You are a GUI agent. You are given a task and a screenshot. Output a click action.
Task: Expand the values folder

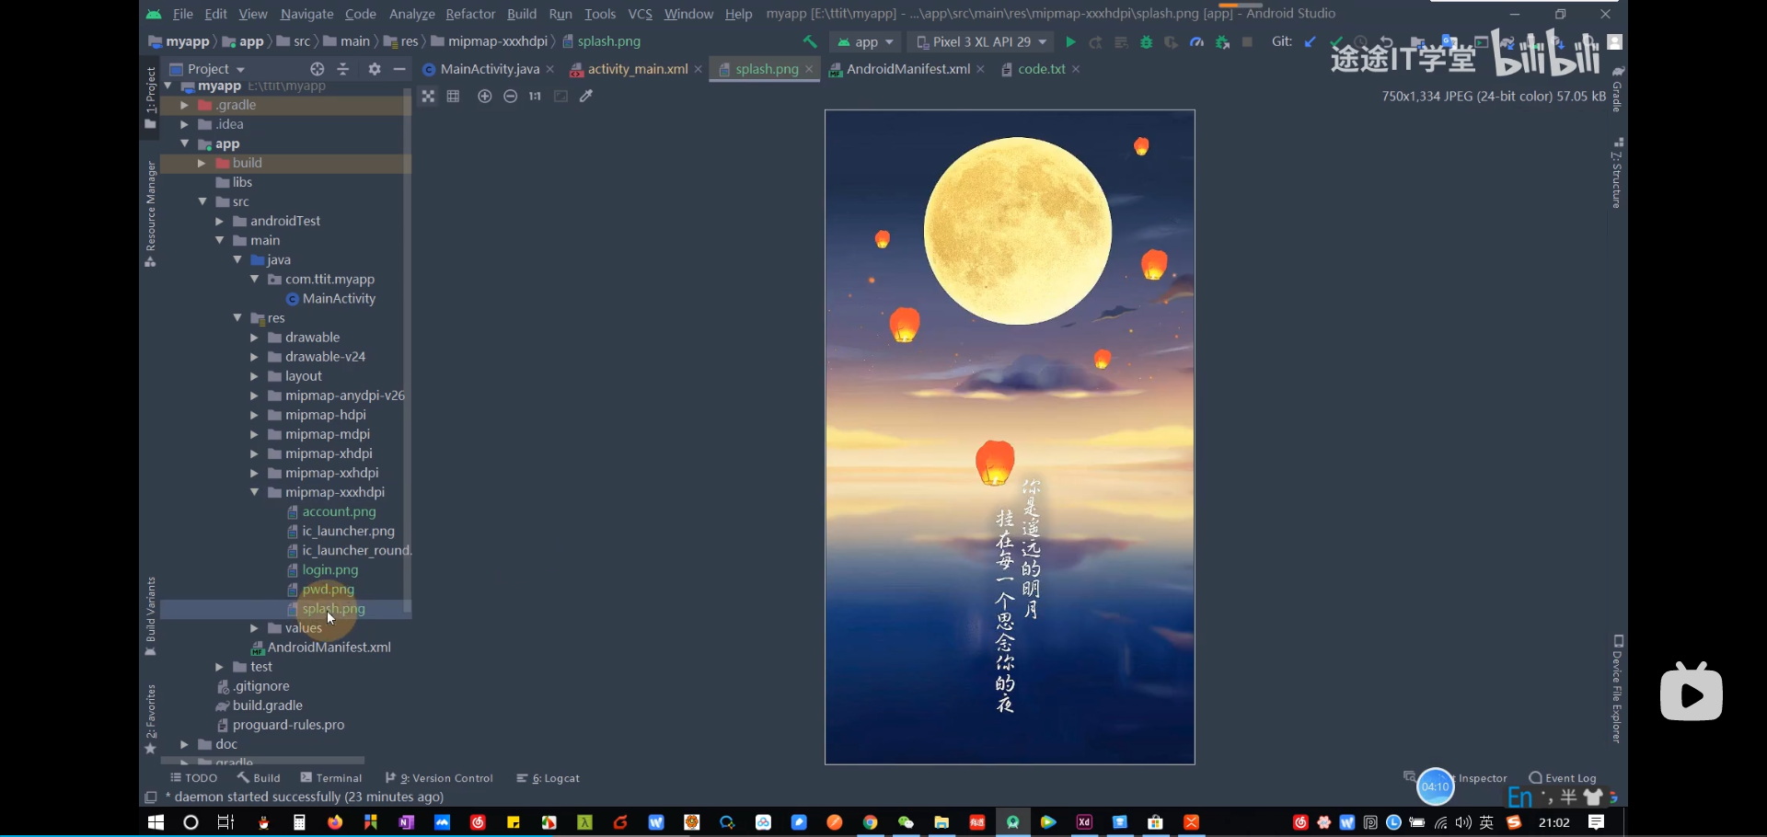(x=254, y=628)
